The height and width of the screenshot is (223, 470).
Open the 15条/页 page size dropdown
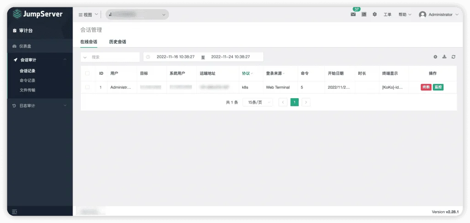click(x=258, y=102)
